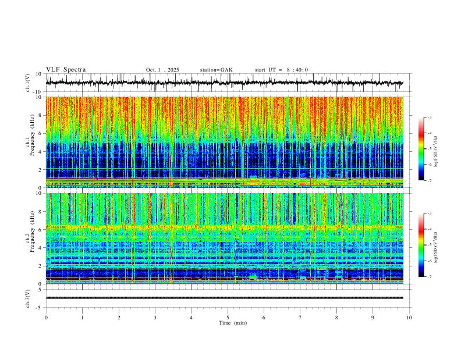Click the ch.2 'Frequency (kHz)' axis label
This screenshot has width=461, height=356.
pos(32,232)
